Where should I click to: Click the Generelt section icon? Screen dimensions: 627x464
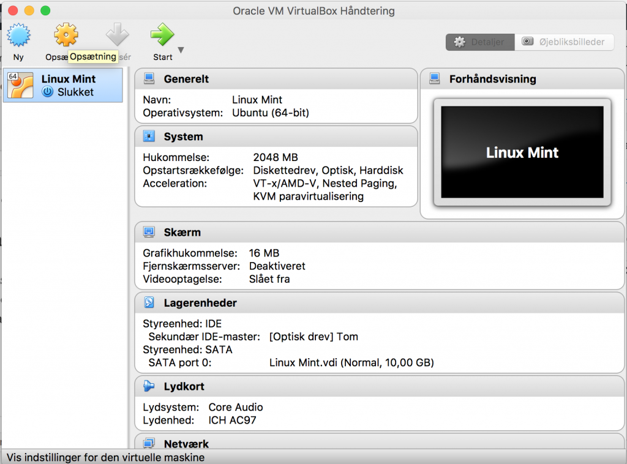(149, 79)
